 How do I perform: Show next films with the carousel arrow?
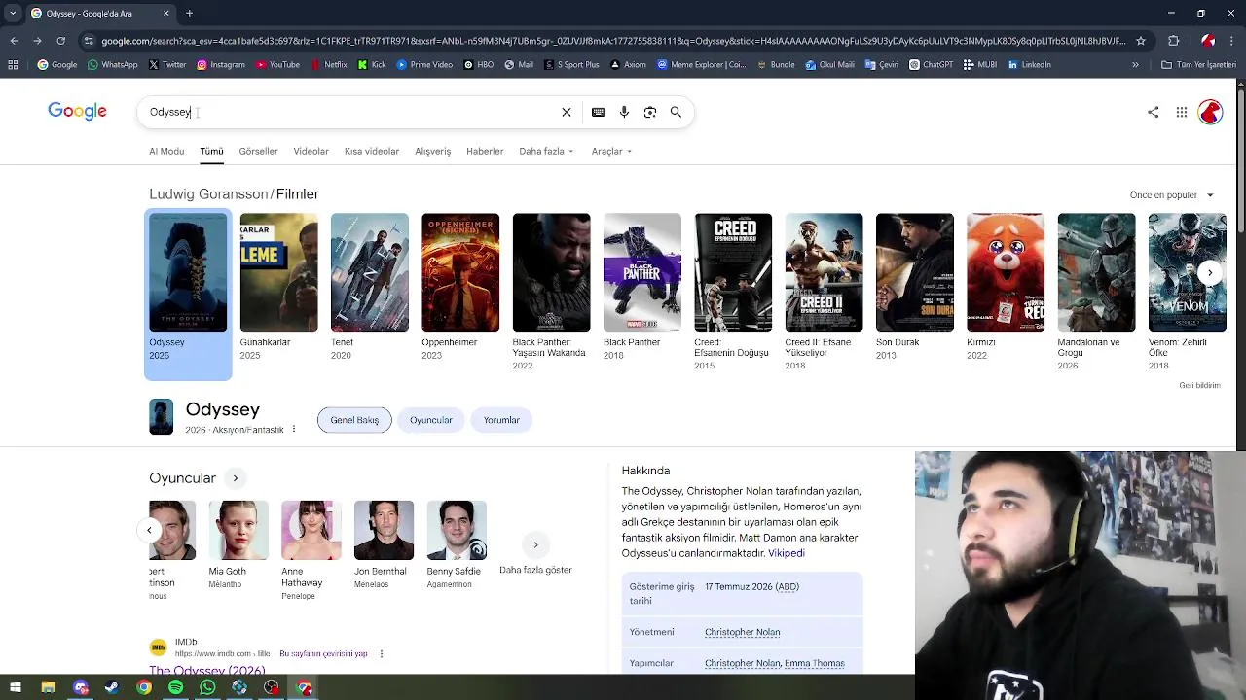point(1210,272)
